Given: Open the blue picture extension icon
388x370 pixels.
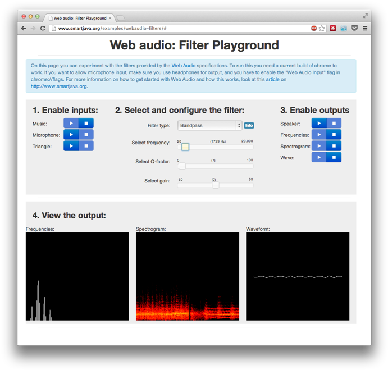Looking at the screenshot, I should [344, 29].
